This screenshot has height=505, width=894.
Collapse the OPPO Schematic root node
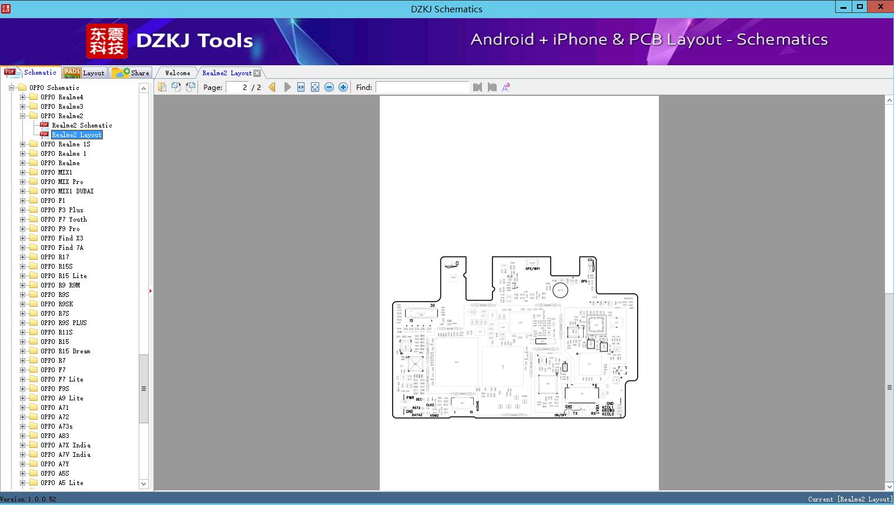click(11, 88)
